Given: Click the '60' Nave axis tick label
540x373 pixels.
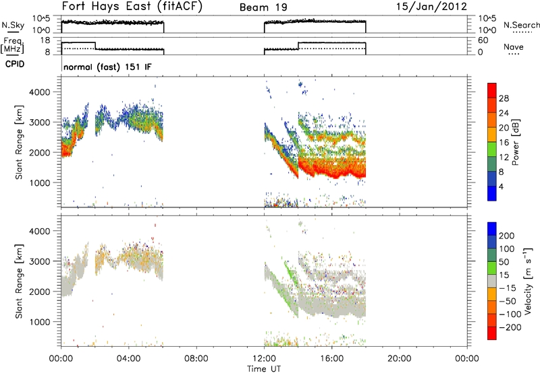Looking at the screenshot, I should pyautogui.click(x=483, y=40).
